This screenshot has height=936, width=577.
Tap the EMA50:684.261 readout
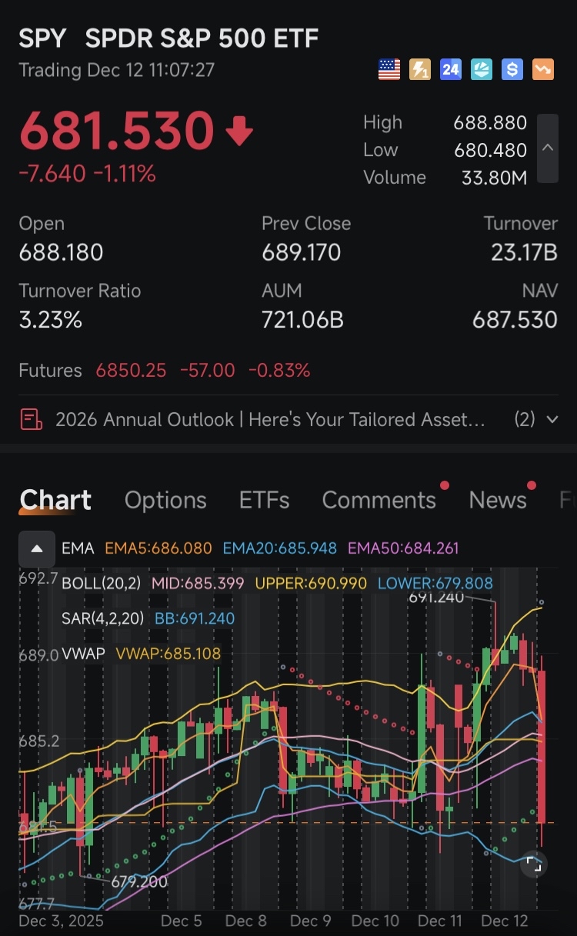click(x=403, y=548)
